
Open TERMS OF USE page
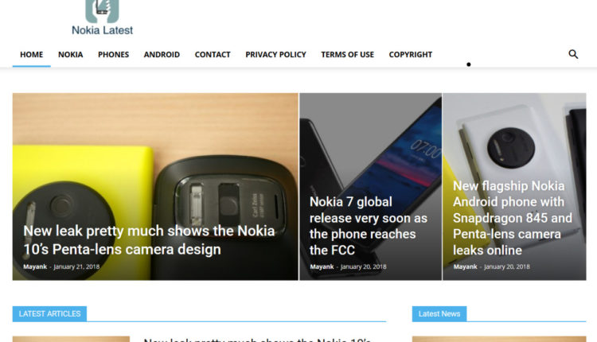click(x=347, y=54)
